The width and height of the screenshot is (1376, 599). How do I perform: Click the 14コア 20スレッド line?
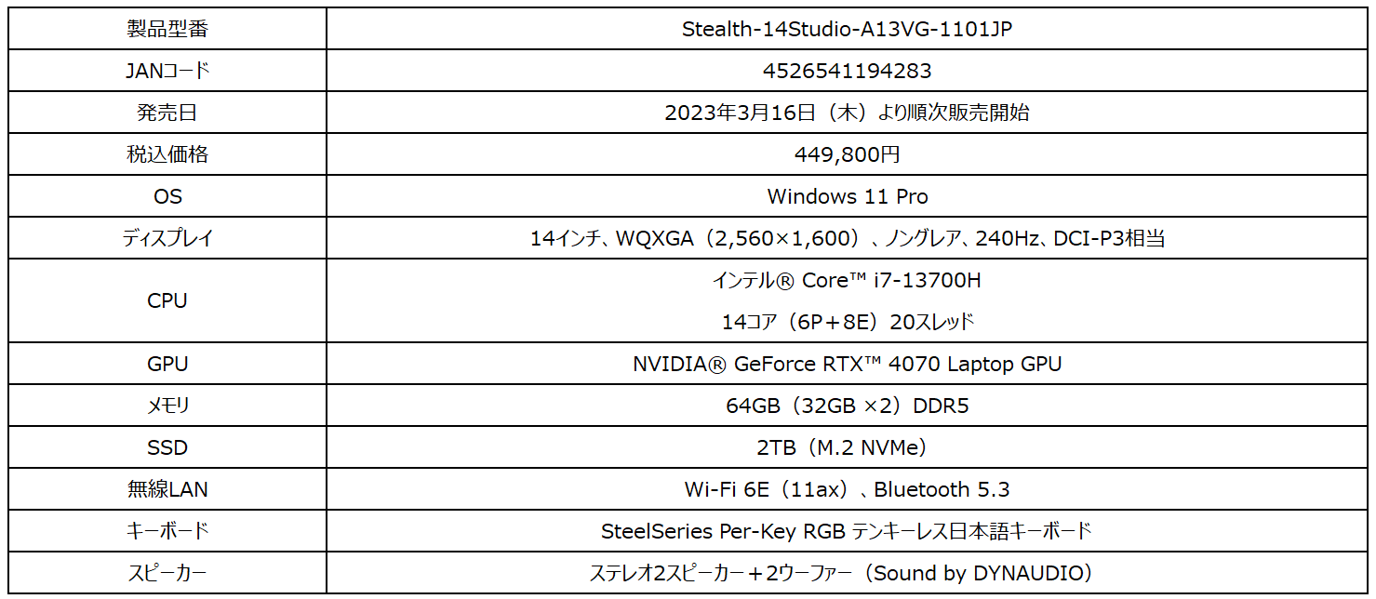pyautogui.click(x=847, y=322)
